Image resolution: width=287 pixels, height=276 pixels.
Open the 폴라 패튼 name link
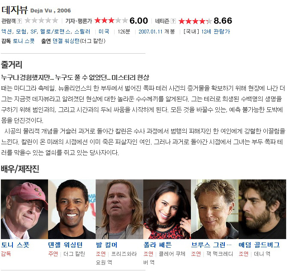(157, 245)
